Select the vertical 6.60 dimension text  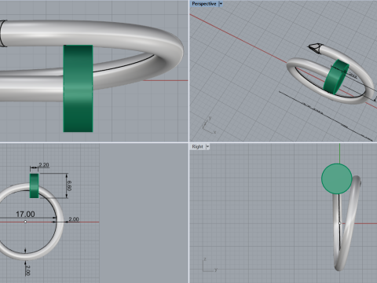pyautogui.click(x=69, y=186)
